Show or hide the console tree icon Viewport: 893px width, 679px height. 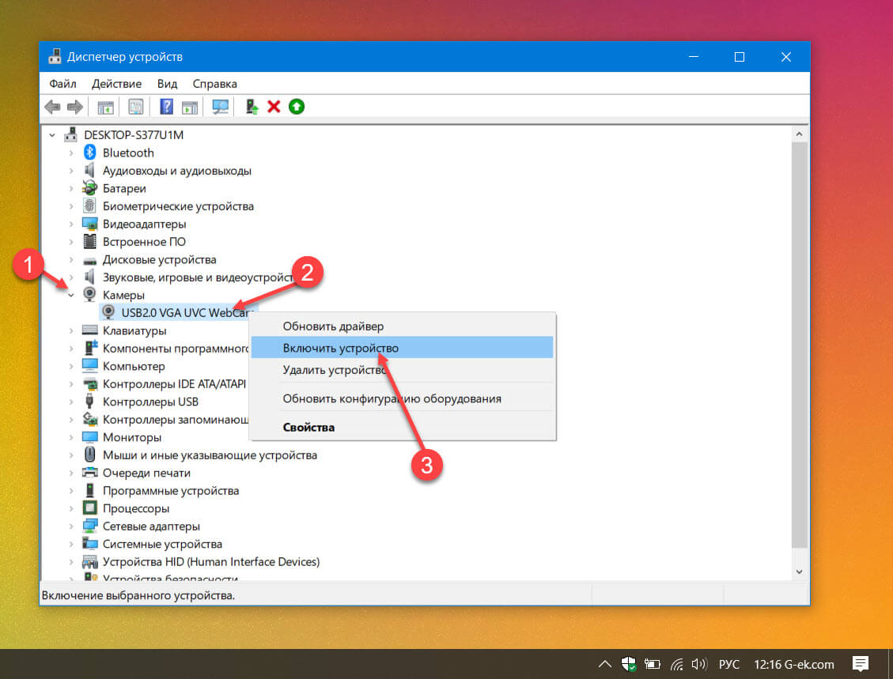(105, 107)
